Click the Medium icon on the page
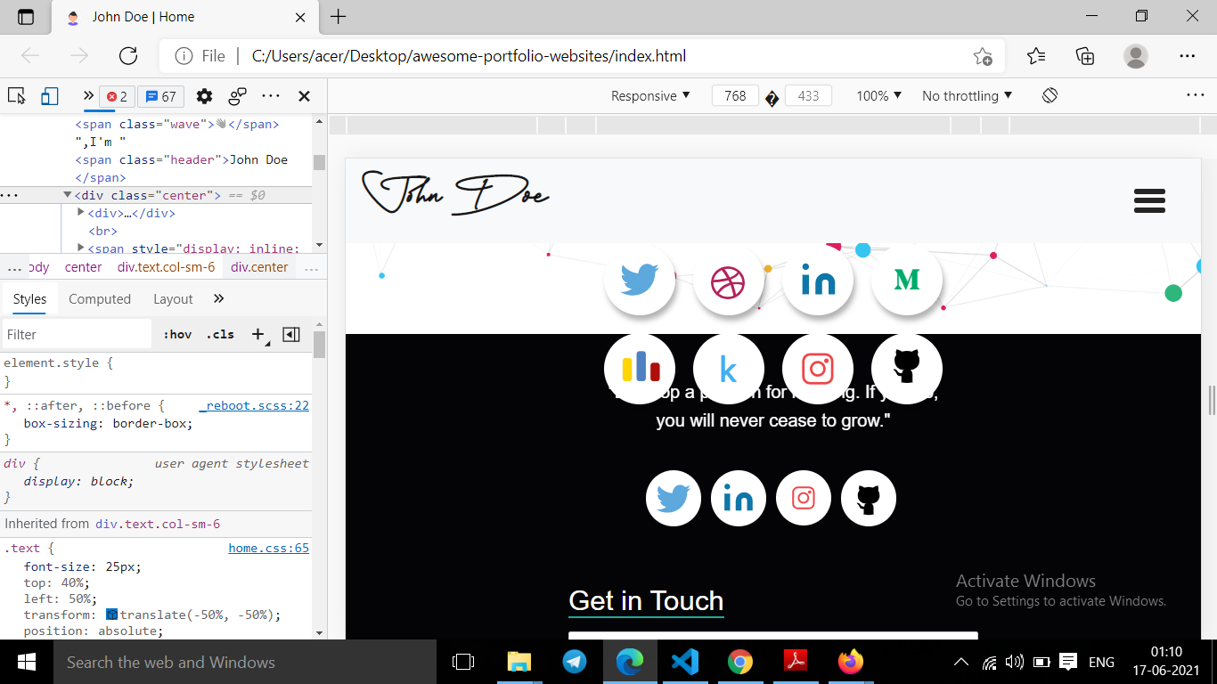The width and height of the screenshot is (1217, 684). pos(906,279)
